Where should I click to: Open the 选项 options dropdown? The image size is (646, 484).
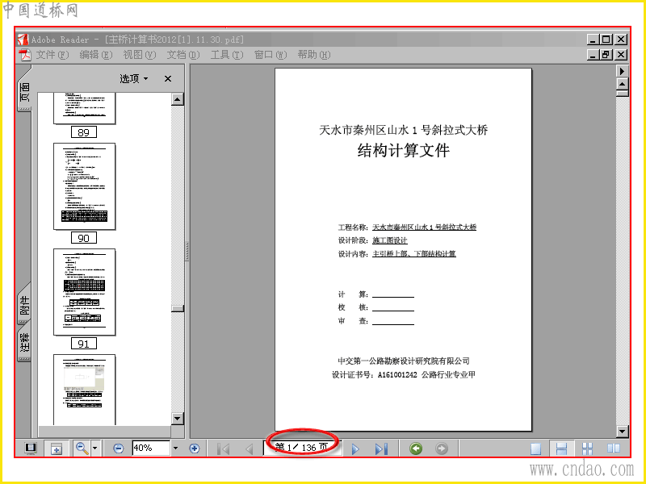pos(134,78)
